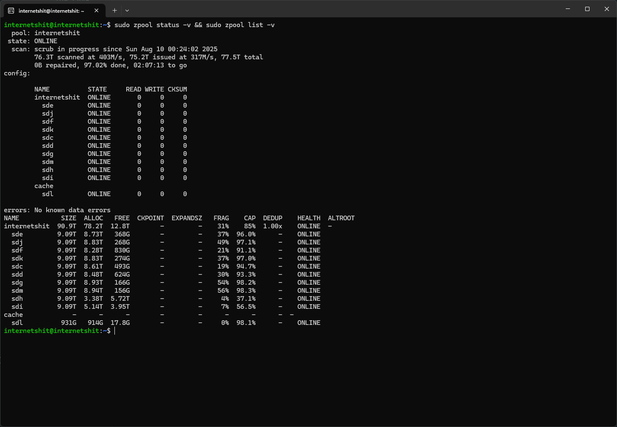Click sde's free space "368G"
The image size is (617, 427).
(122, 234)
